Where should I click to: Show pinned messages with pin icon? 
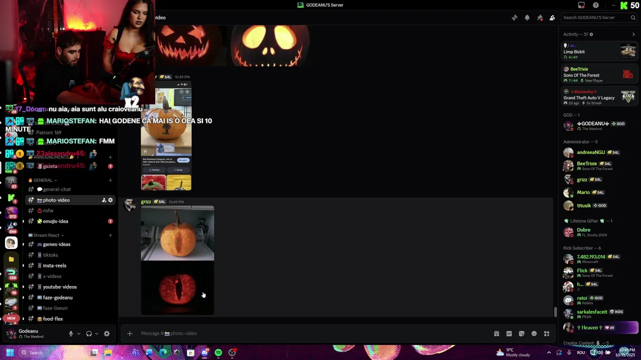[x=540, y=17]
